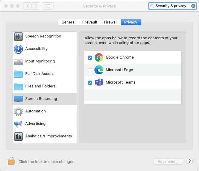Open the help question mark button
The height and width of the screenshot is (171, 199).
pyautogui.click(x=190, y=161)
